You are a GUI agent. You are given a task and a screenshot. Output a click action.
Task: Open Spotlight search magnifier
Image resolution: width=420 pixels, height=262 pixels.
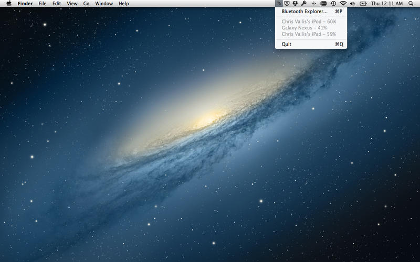click(411, 4)
